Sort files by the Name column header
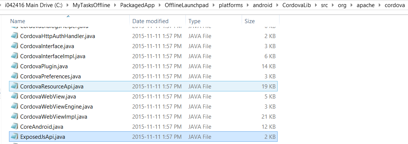 tap(69, 21)
